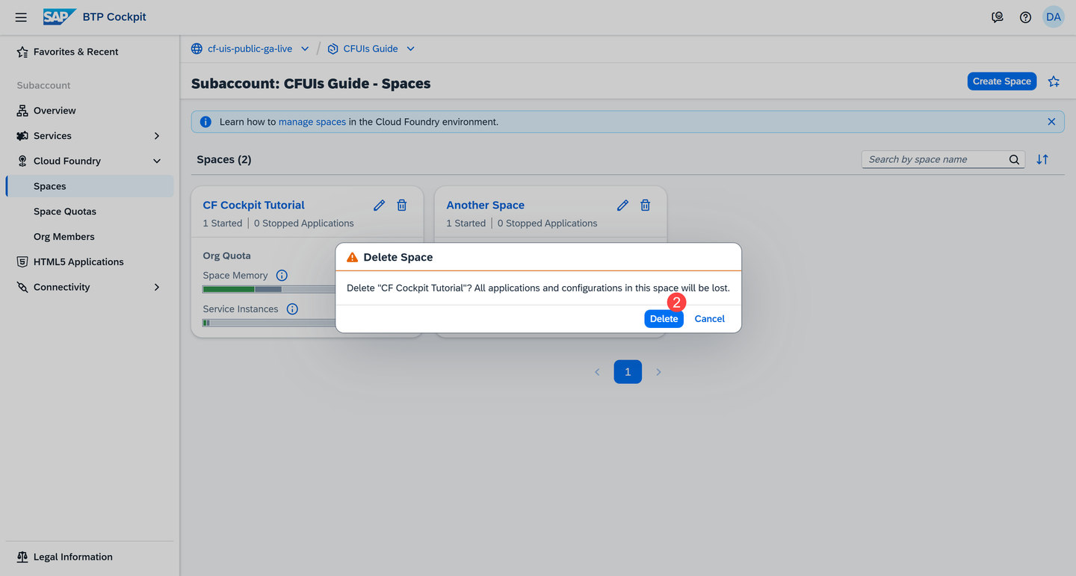Go to next page of spaces
Screen dimensions: 1076x576
(658, 372)
